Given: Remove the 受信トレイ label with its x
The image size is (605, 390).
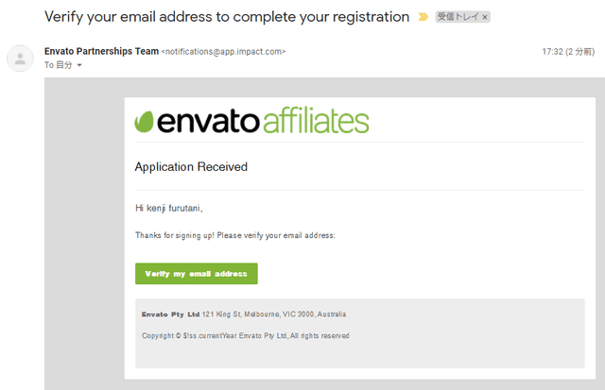Looking at the screenshot, I should (485, 17).
